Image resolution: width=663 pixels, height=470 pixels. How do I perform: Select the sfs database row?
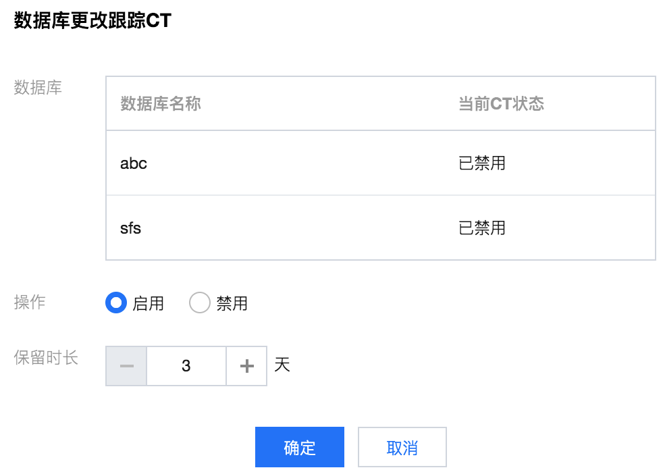381,228
